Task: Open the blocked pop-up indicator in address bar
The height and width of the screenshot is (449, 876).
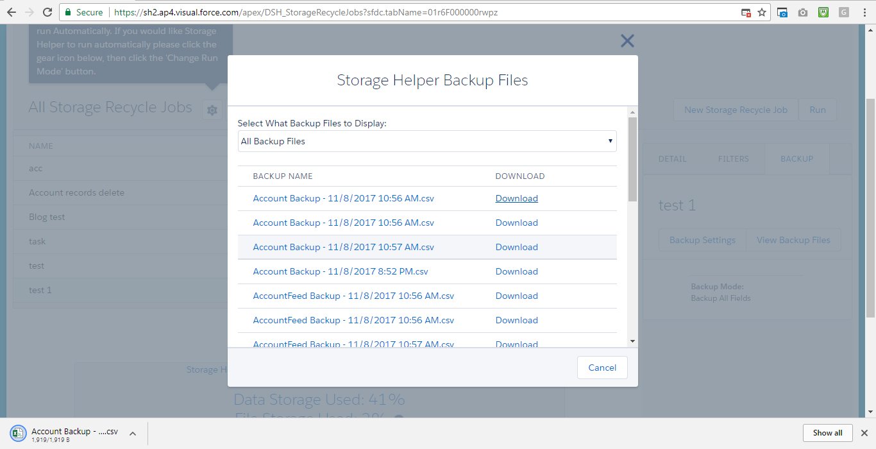Action: point(746,12)
